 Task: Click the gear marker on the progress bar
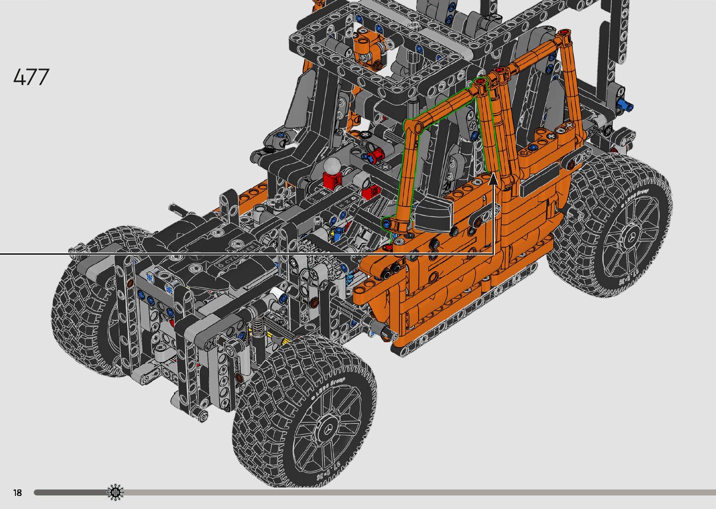[x=116, y=492]
